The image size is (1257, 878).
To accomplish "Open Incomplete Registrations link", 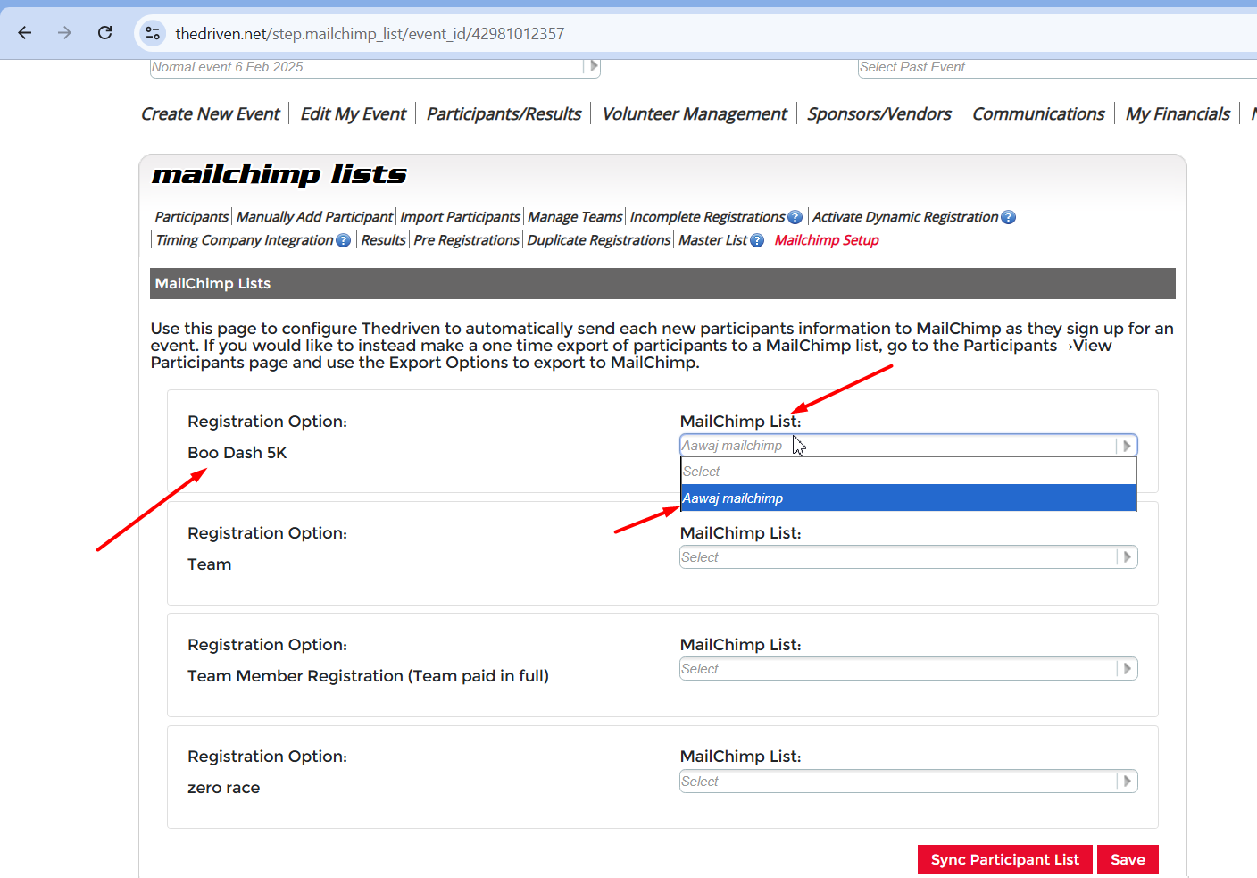I will 707,217.
